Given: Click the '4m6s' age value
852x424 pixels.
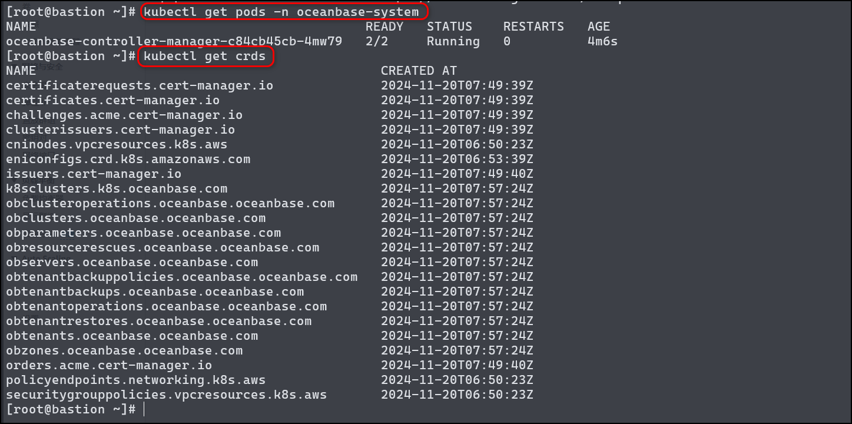Looking at the screenshot, I should (602, 41).
